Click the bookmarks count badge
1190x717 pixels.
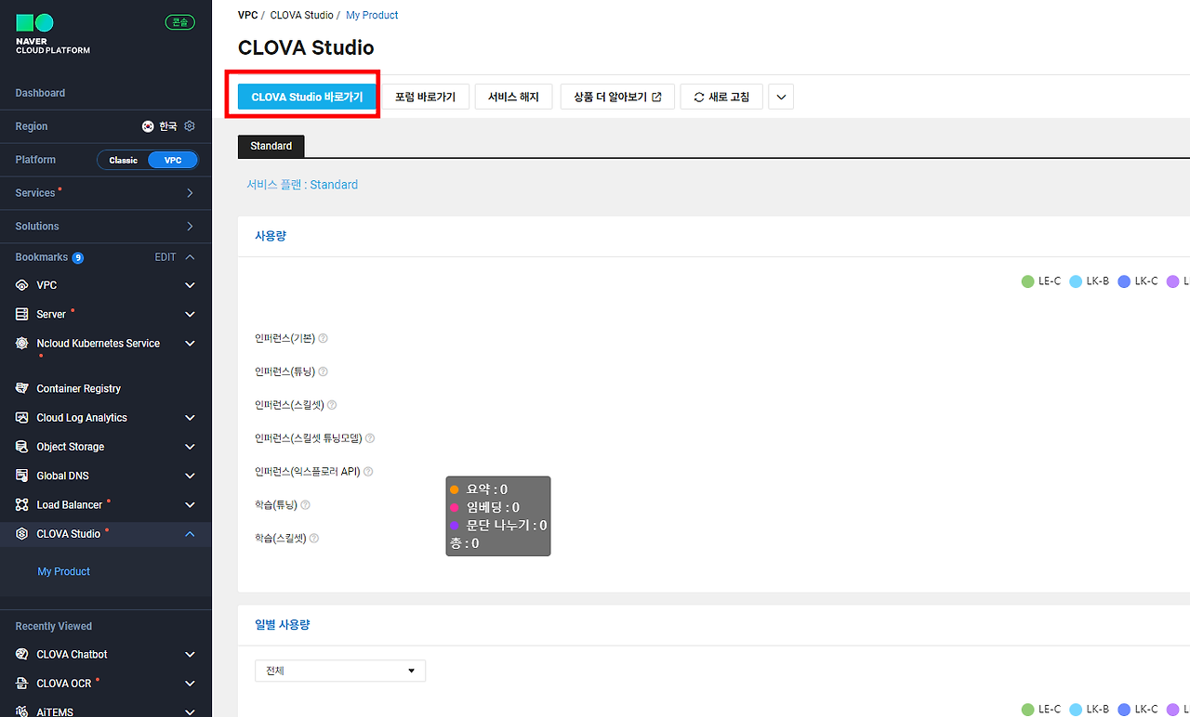click(x=78, y=257)
